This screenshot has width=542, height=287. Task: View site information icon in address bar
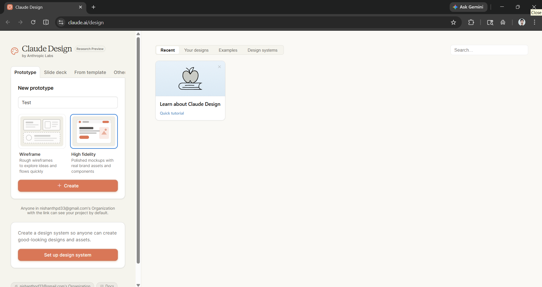[61, 22]
